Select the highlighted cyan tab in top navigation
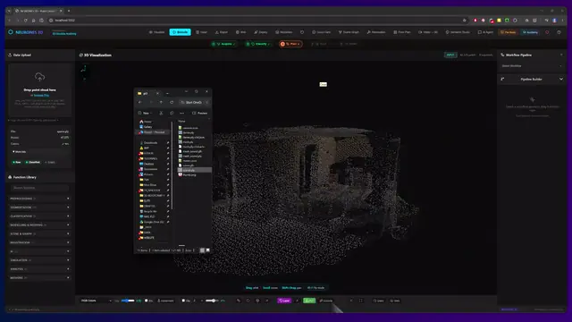The height and width of the screenshot is (322, 572). 180,32
